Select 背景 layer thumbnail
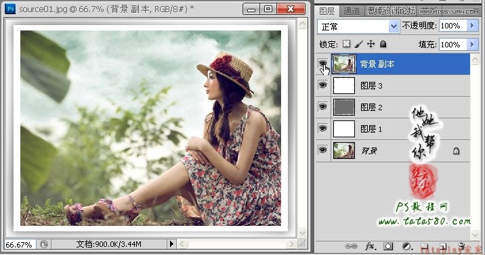This screenshot has height=255, width=485. [344, 150]
